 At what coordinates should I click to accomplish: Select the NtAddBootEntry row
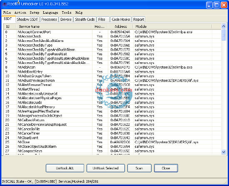tap(112, 72)
